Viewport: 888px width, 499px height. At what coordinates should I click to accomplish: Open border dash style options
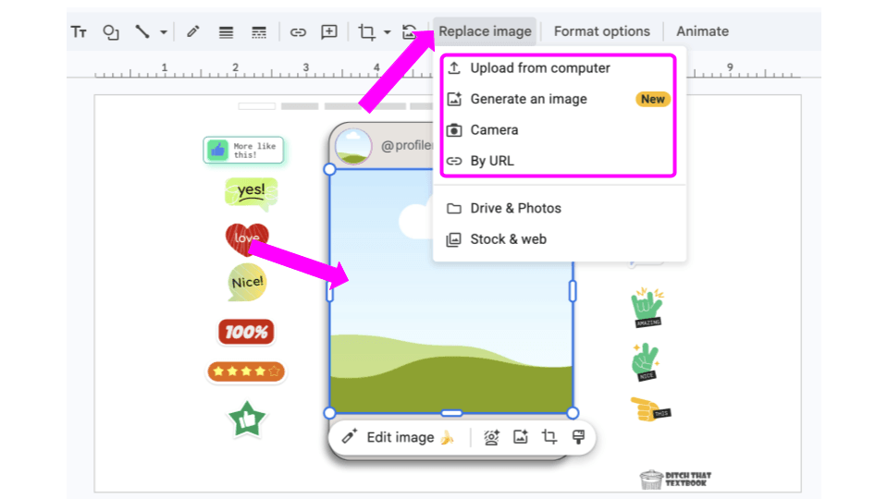click(259, 32)
